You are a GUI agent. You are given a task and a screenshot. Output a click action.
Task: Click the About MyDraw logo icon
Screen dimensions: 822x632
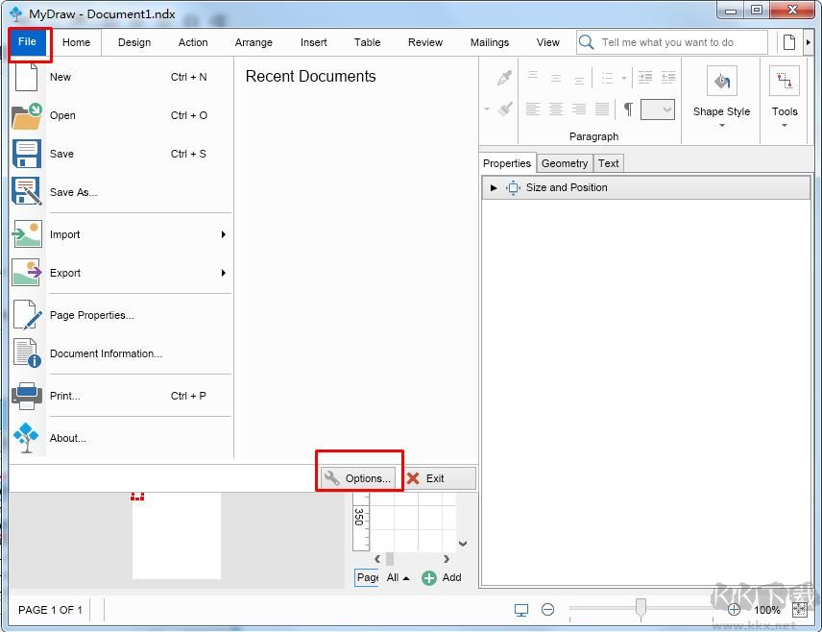pyautogui.click(x=26, y=438)
